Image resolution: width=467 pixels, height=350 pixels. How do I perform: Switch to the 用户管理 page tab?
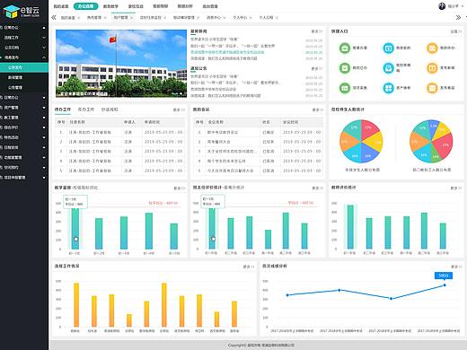(120, 18)
